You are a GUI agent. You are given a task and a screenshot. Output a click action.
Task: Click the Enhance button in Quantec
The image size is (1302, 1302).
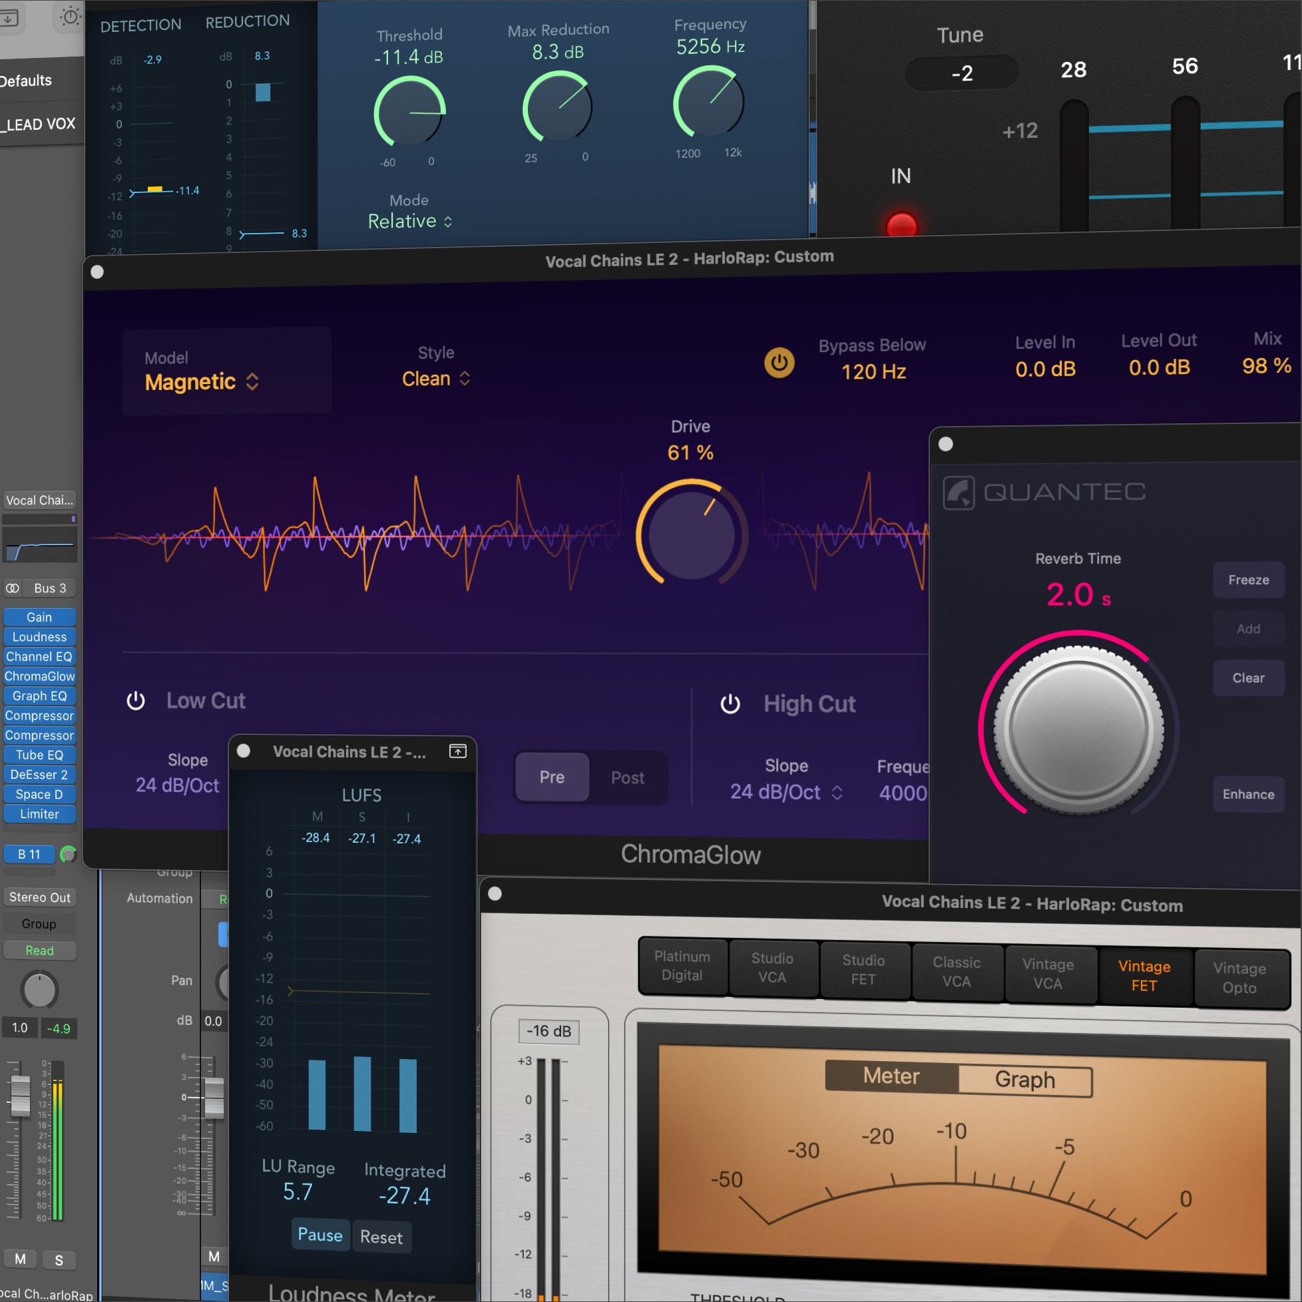(x=1248, y=794)
